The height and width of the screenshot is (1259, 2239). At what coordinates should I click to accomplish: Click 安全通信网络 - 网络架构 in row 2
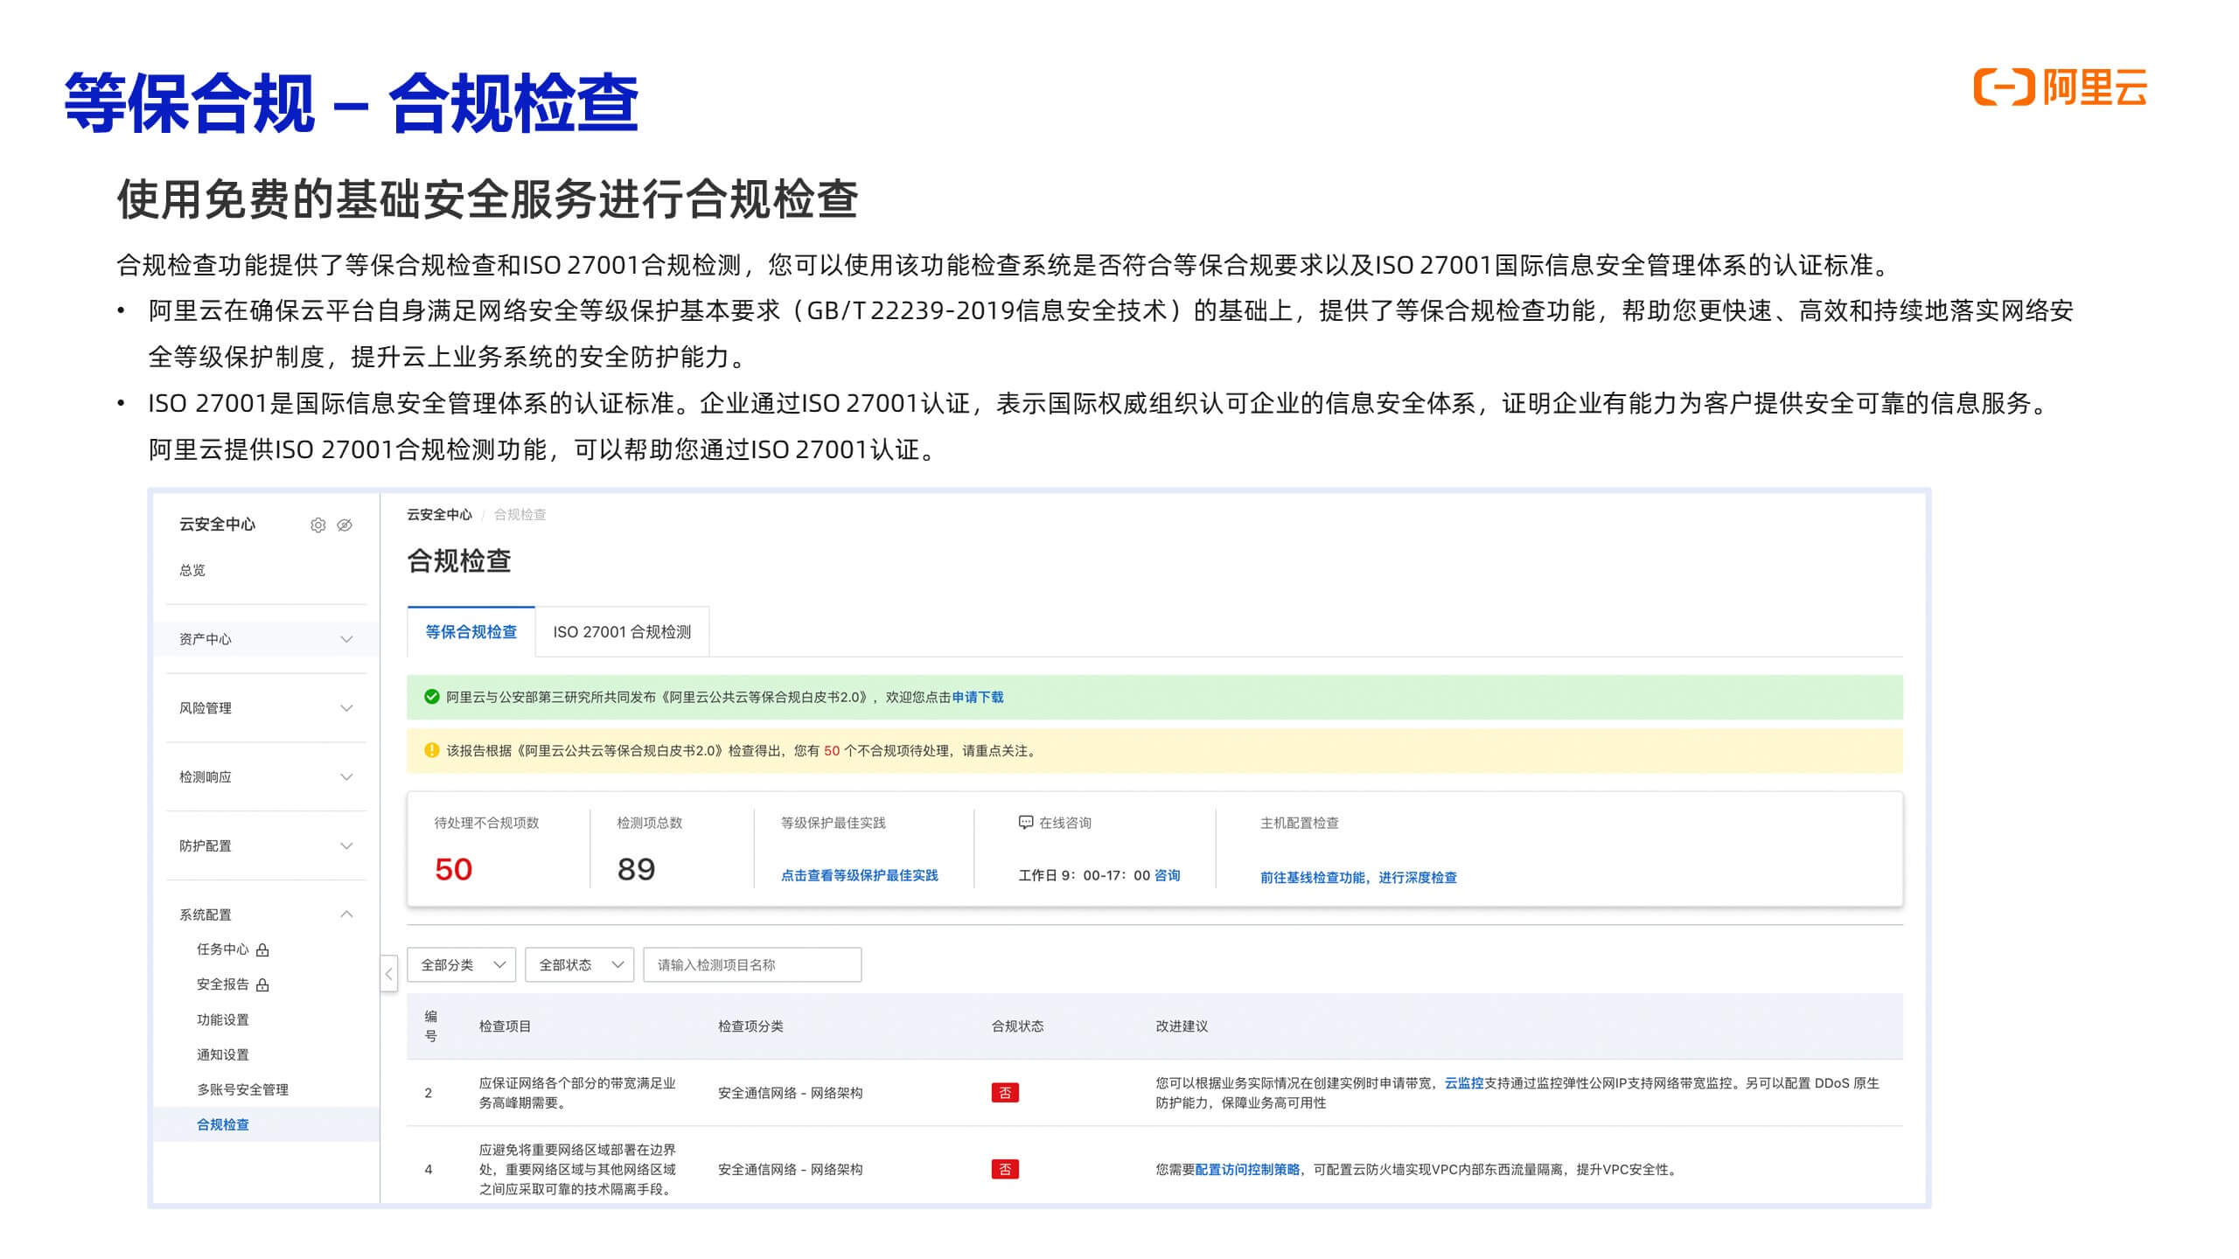[790, 1093]
